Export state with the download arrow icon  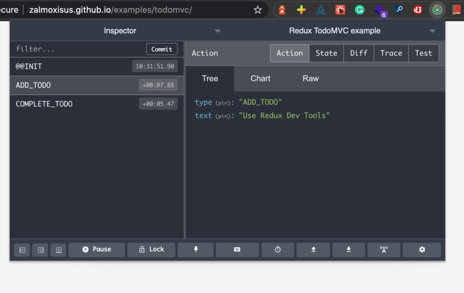(348, 250)
